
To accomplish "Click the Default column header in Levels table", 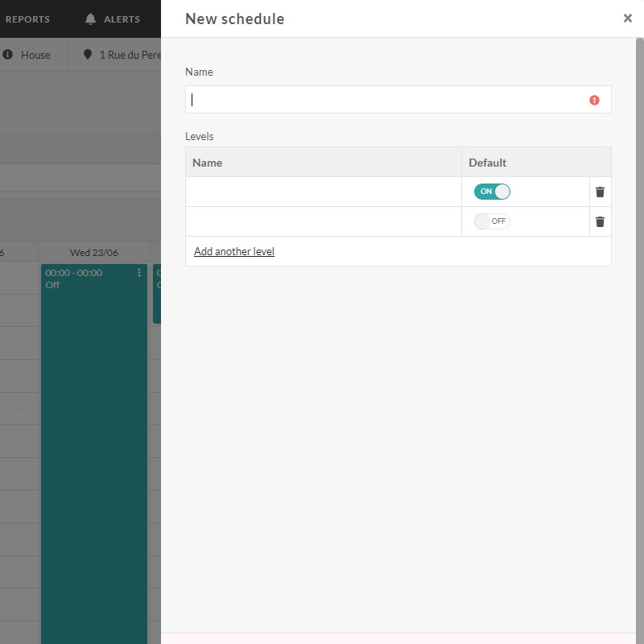I will click(x=487, y=162).
